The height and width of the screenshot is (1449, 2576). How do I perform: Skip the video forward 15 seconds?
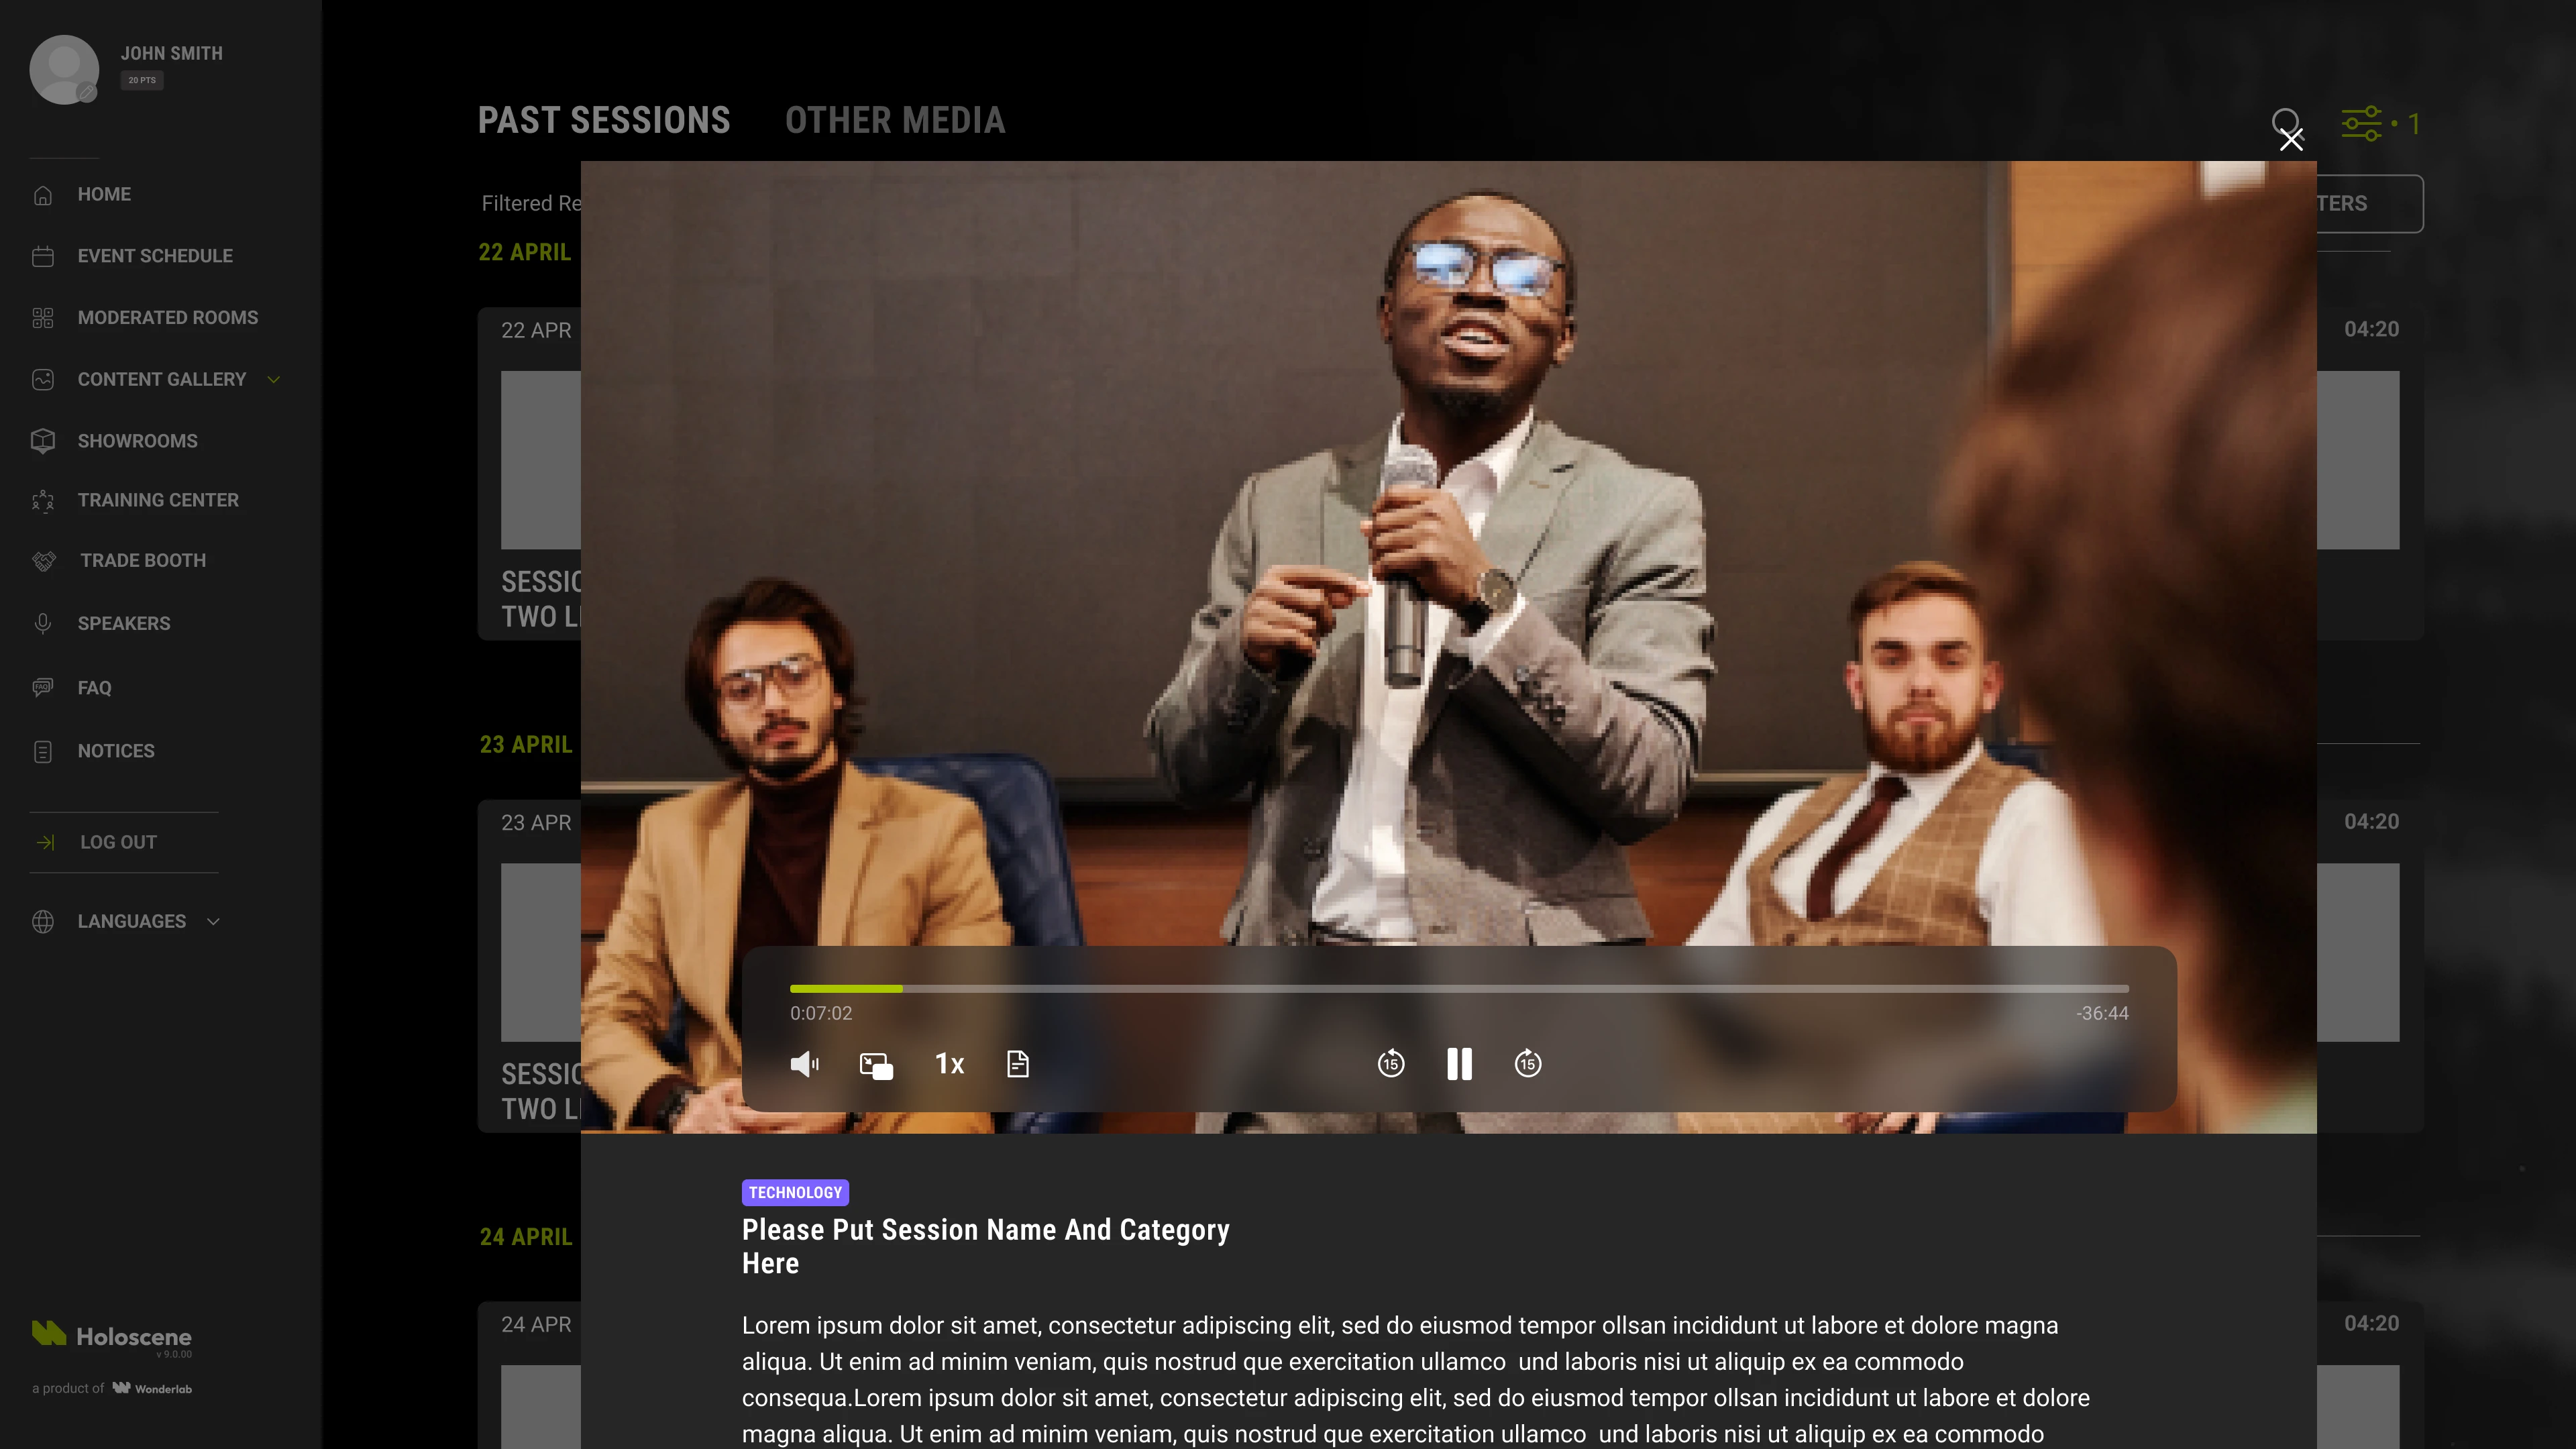tap(1527, 1063)
